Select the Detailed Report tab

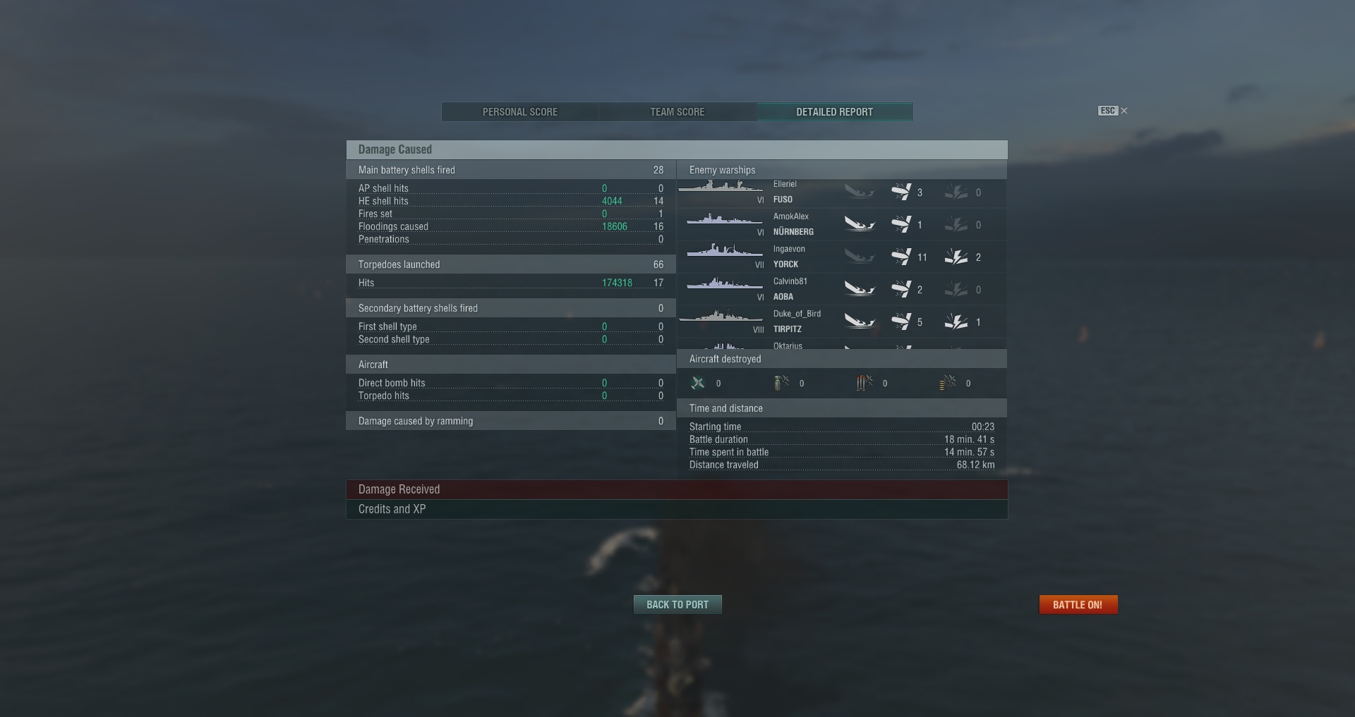coord(835,112)
